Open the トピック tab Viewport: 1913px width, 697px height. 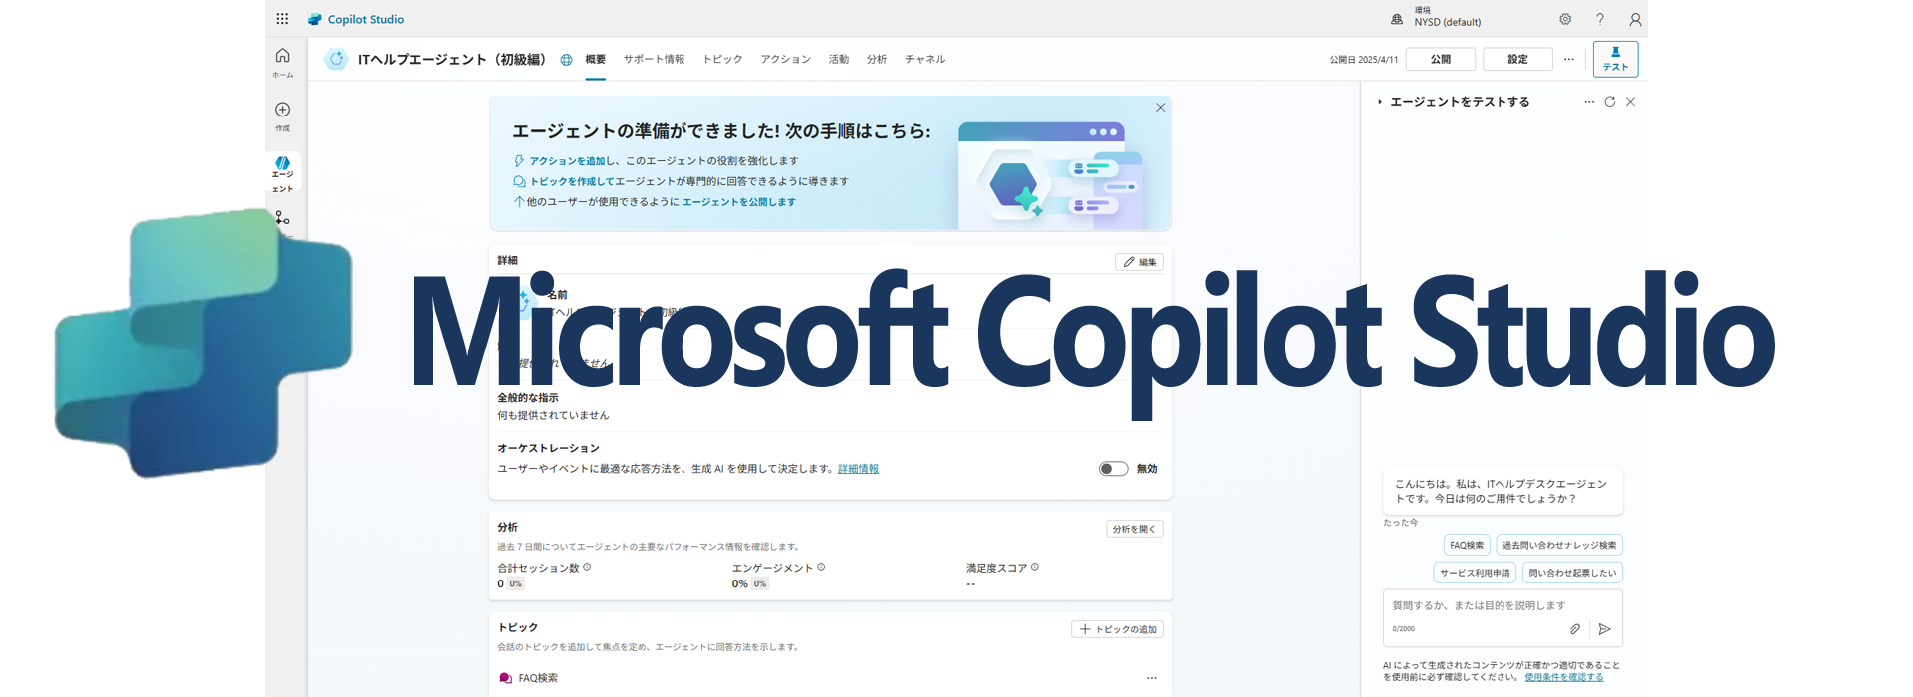click(723, 60)
